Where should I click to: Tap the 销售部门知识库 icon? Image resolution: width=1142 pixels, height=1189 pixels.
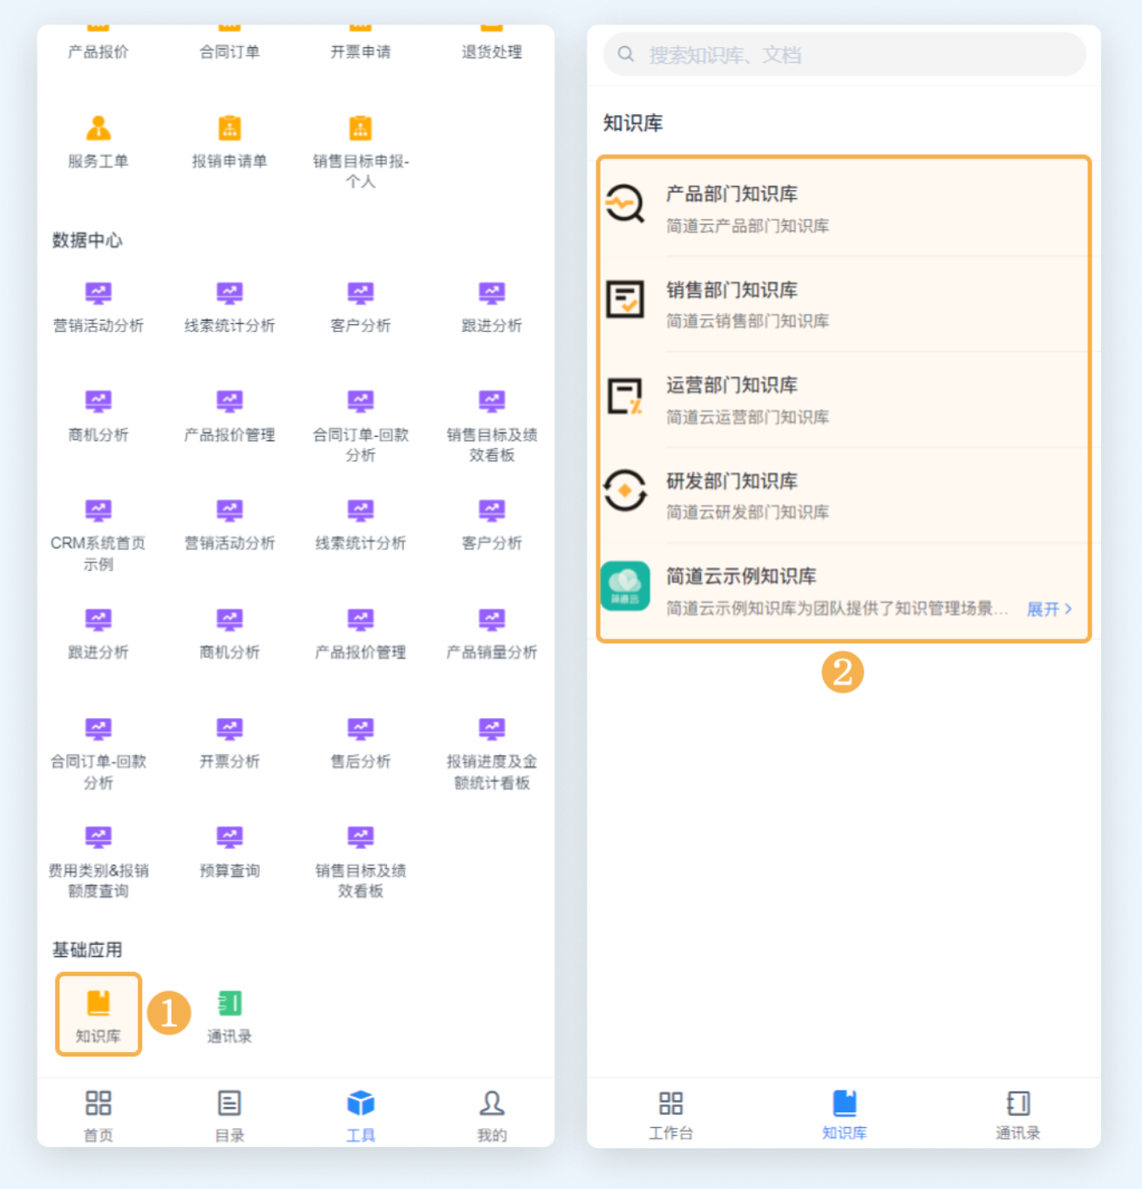(x=625, y=300)
